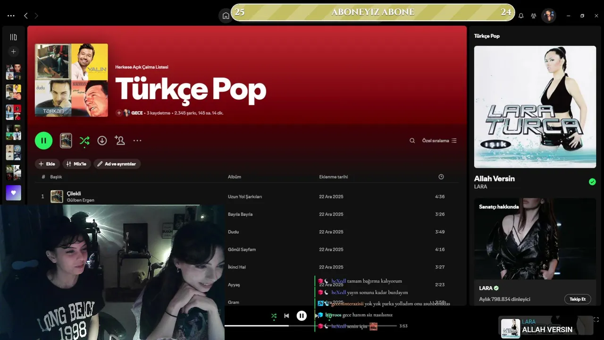Add collaborator via plus next to GECE
604x340 pixels.
click(119, 113)
